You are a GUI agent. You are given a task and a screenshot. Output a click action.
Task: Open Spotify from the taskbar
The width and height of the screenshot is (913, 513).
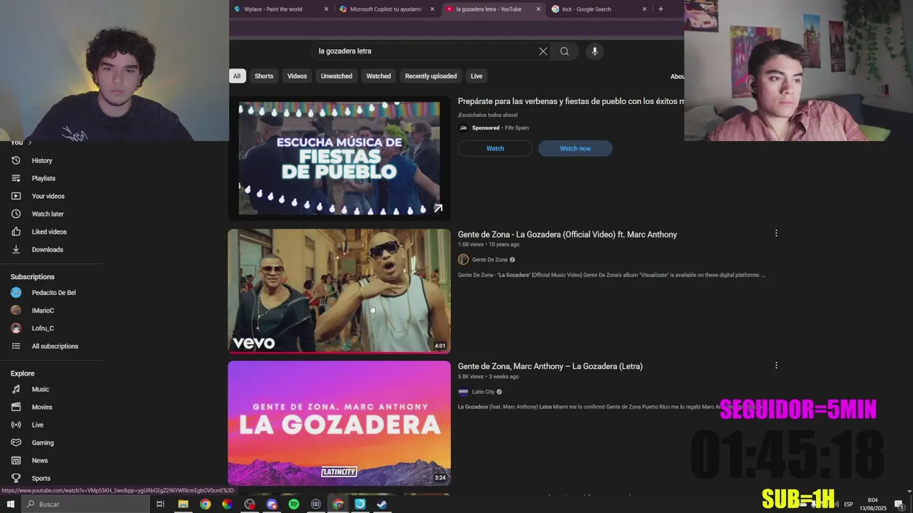294,504
